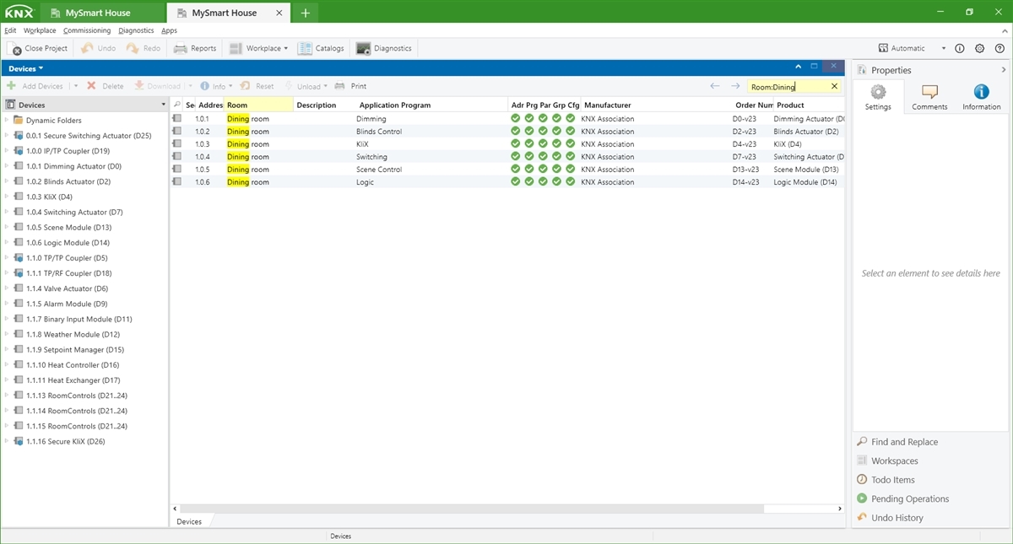
Task: Sort by the Manufacturer column header
Action: click(657, 105)
